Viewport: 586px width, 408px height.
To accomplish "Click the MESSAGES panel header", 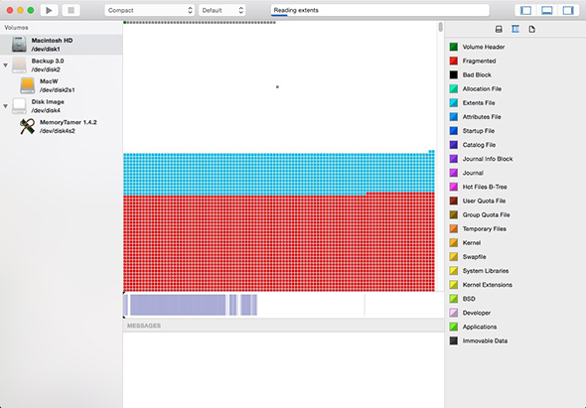I will pyautogui.click(x=284, y=326).
